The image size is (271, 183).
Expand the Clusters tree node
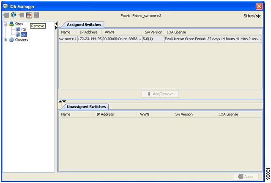click(x=5, y=40)
